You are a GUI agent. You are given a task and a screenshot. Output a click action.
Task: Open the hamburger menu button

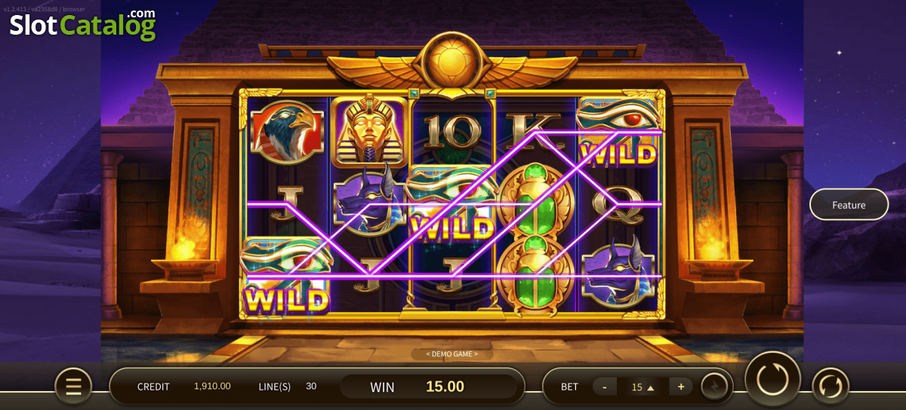coord(73,387)
